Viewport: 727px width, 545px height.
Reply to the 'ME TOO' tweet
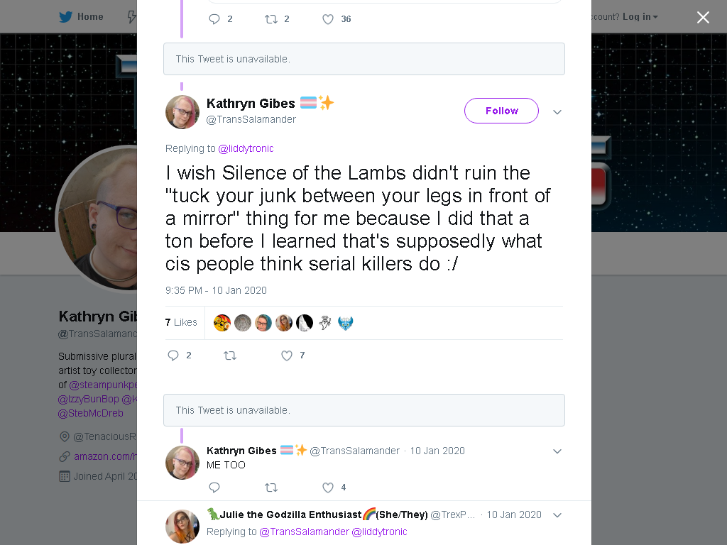point(214,487)
